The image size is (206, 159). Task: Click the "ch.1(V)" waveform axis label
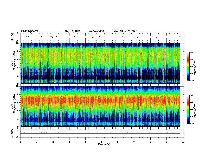(x=12, y=37)
